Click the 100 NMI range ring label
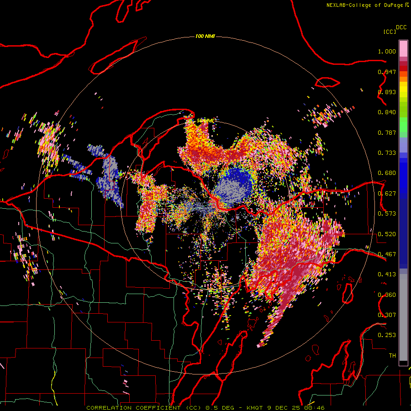 pos(205,36)
